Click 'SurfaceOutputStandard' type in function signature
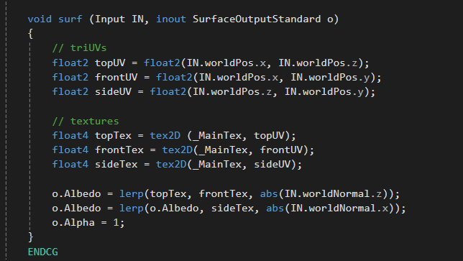Screen dimensions: 463x261 tap(257, 19)
